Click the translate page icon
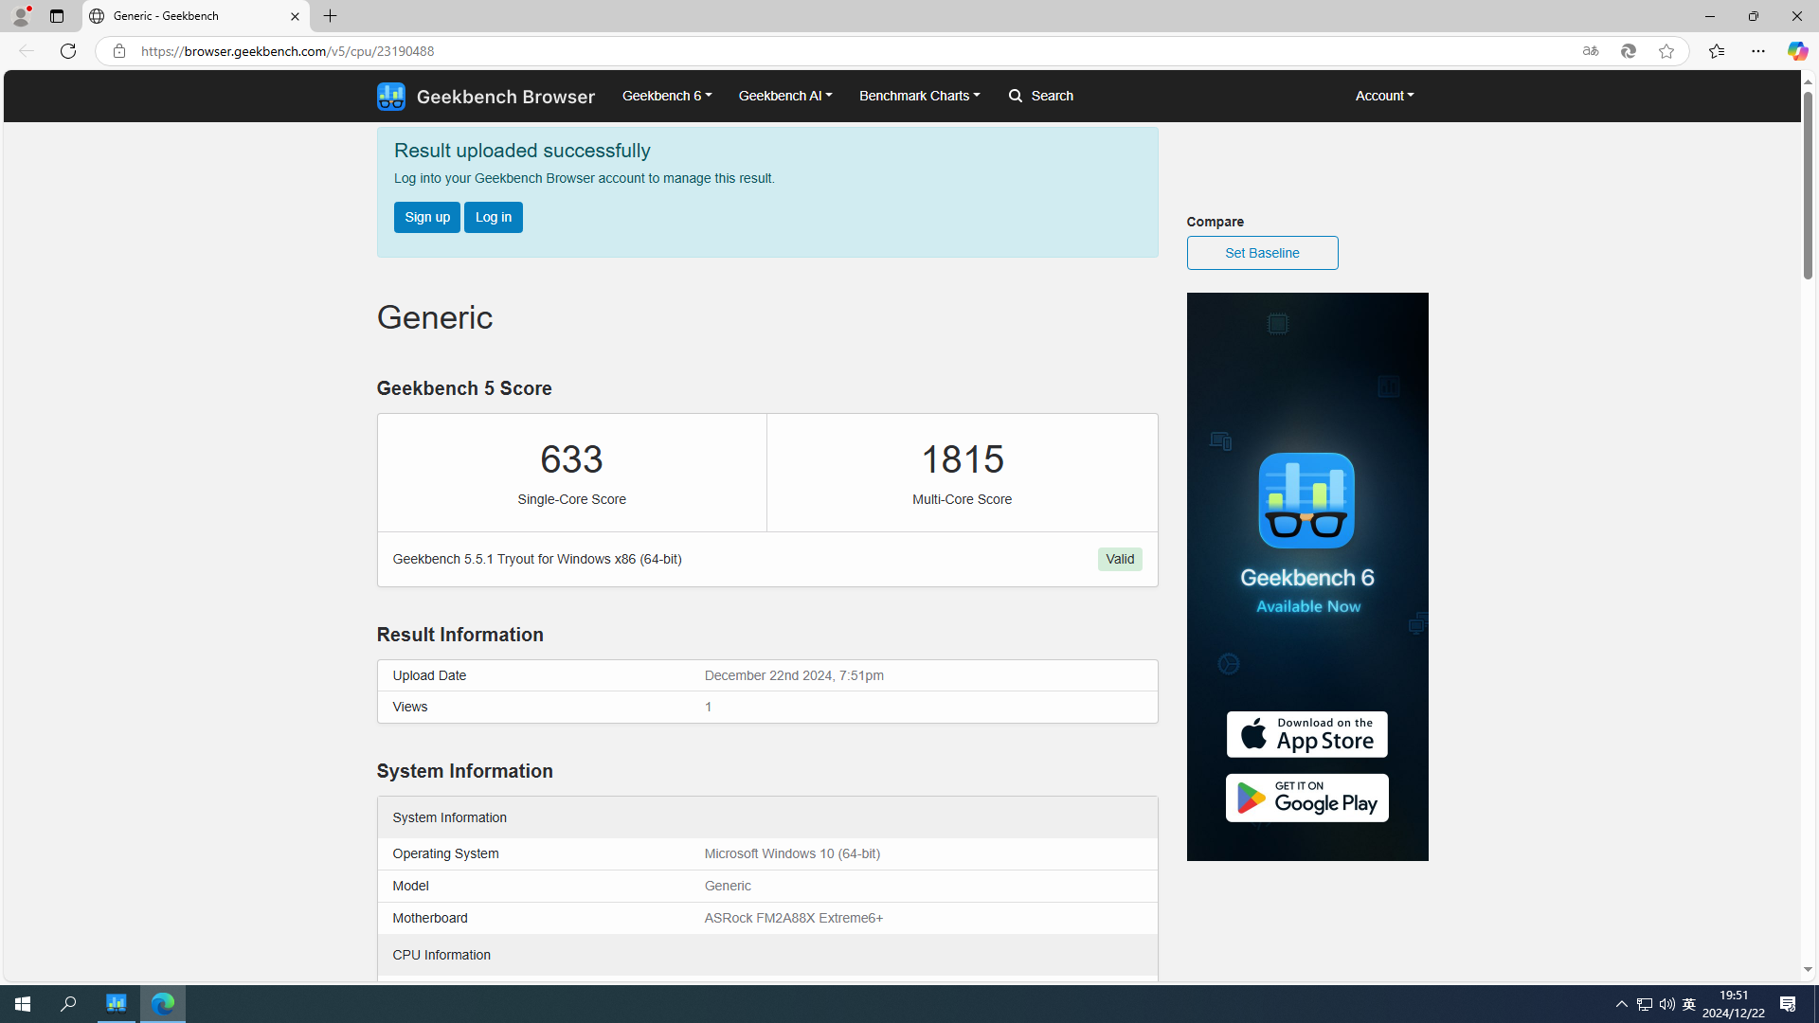Viewport: 1819px width, 1023px height. coord(1591,51)
